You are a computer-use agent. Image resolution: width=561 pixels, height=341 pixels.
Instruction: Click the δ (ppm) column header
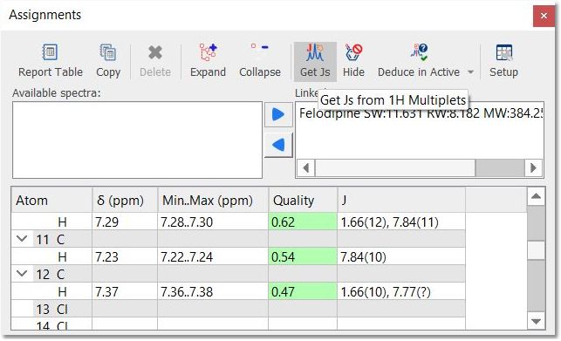[x=125, y=200]
